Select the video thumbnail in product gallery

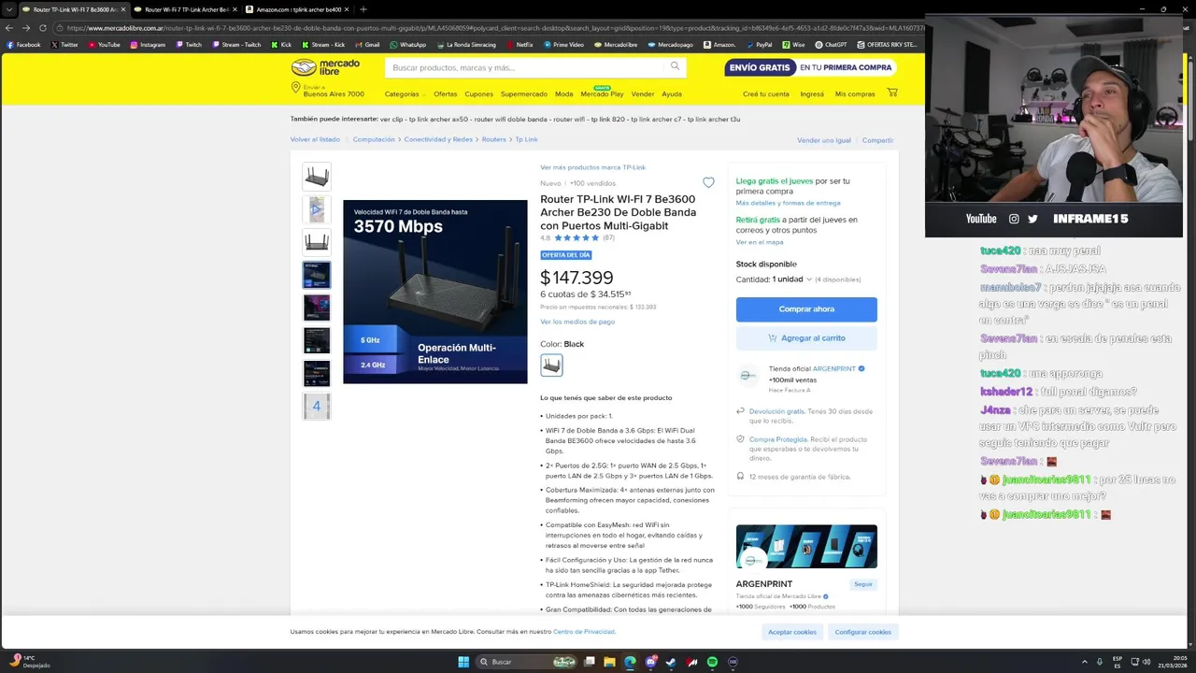pos(317,209)
